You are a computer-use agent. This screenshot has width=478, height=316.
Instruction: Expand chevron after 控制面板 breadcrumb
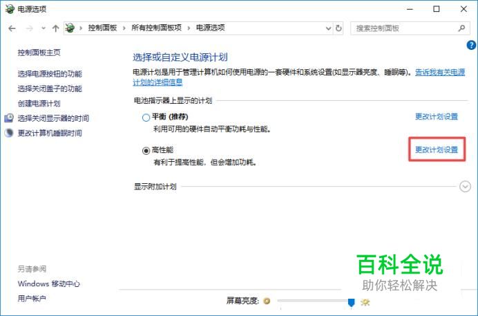pyautogui.click(x=124, y=28)
